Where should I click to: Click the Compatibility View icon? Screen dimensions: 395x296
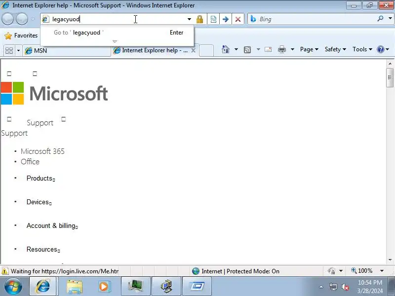[213, 19]
